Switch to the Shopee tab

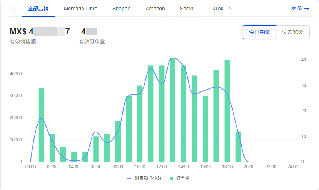[x=121, y=9]
